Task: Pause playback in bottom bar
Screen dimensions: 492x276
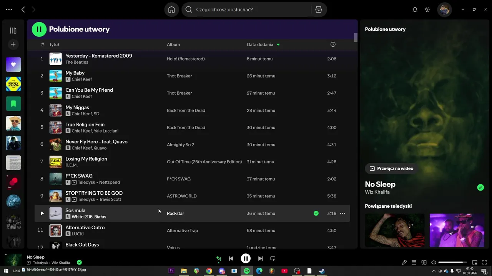Action: pyautogui.click(x=246, y=258)
